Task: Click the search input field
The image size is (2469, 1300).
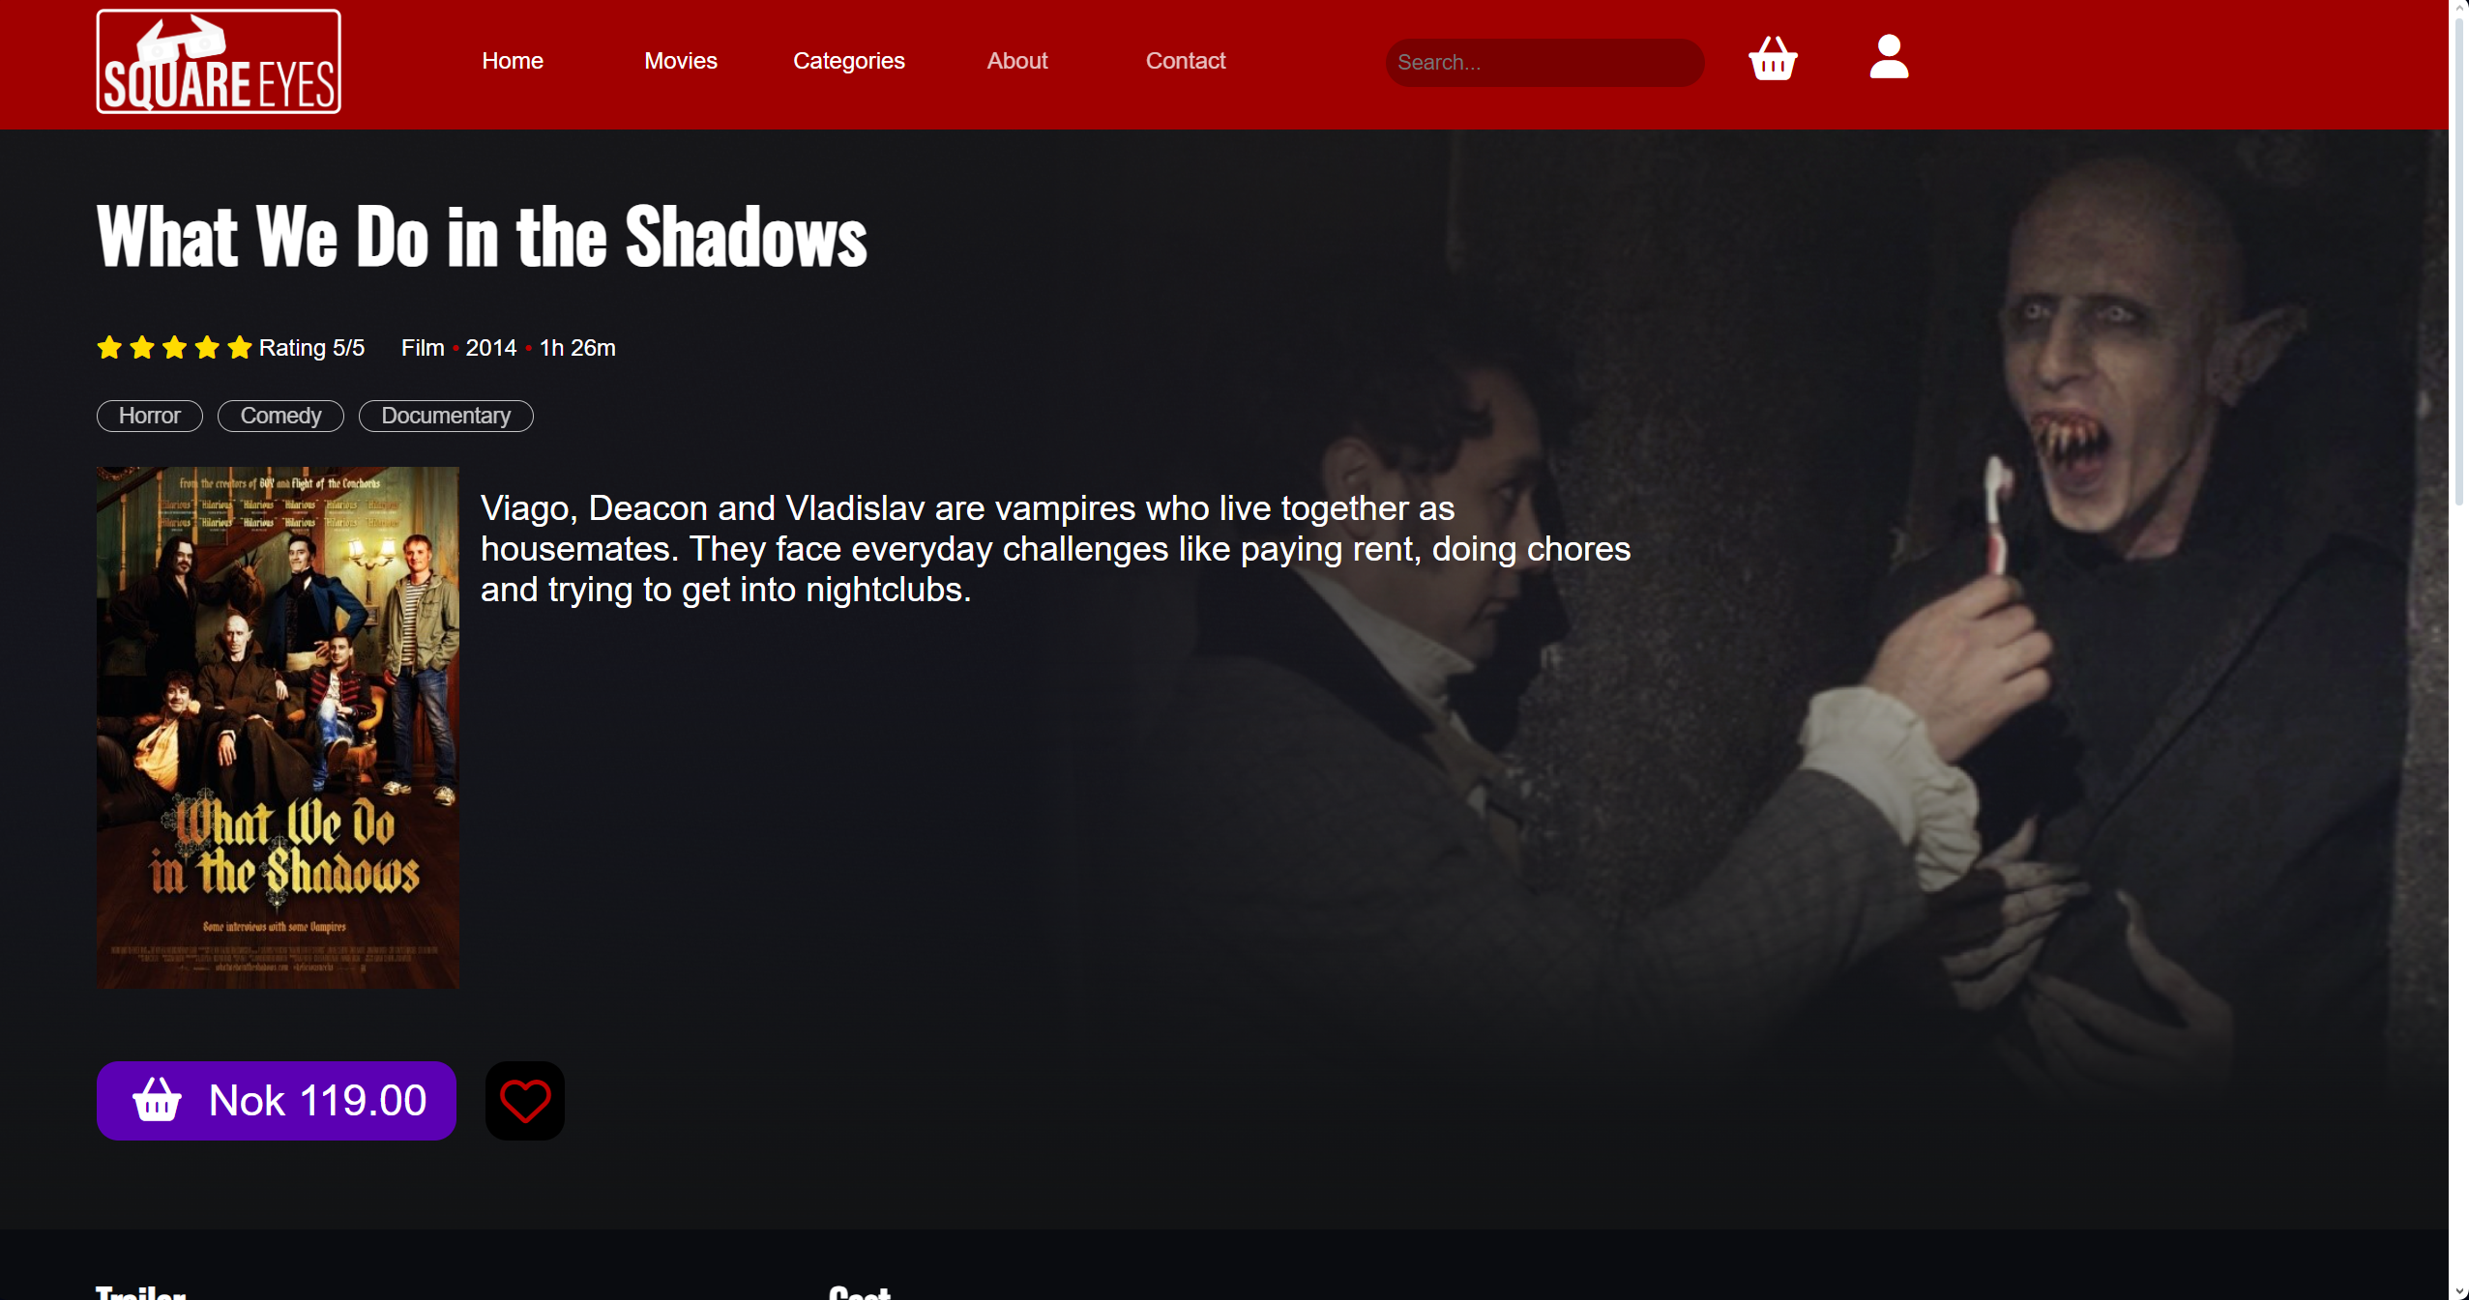Action: tap(1544, 60)
